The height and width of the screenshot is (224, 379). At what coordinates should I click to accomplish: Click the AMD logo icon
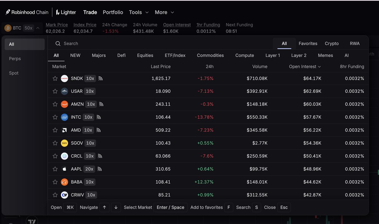coord(64,130)
